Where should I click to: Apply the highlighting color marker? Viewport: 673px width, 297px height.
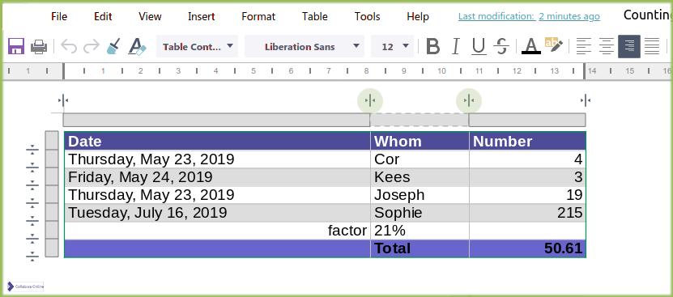(x=554, y=45)
